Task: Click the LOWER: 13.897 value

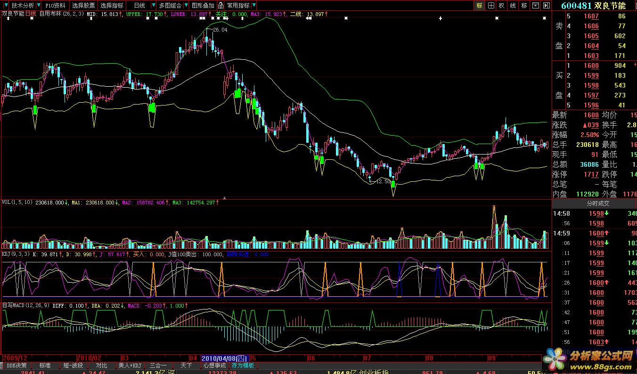Action: pos(188,14)
